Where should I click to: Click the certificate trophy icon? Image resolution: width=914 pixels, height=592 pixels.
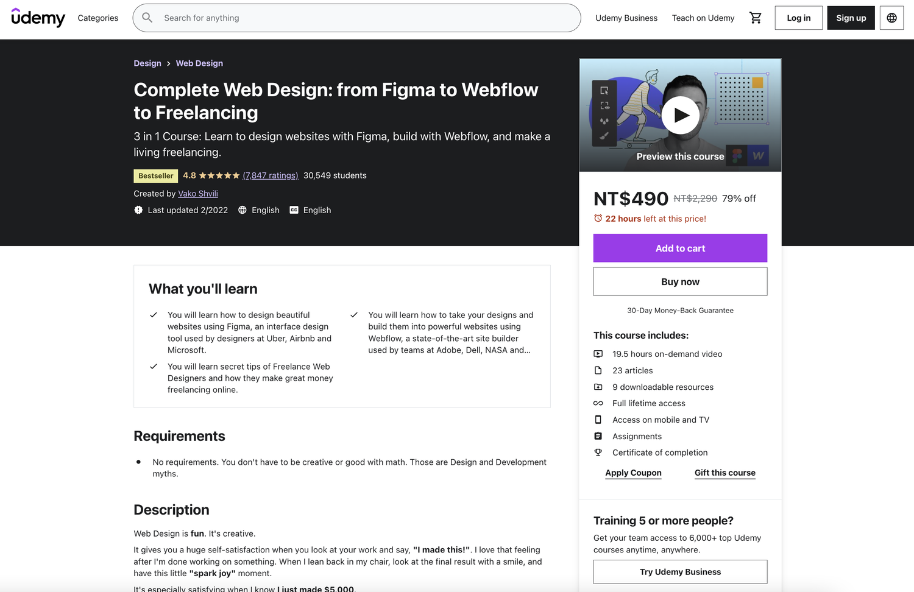click(598, 453)
